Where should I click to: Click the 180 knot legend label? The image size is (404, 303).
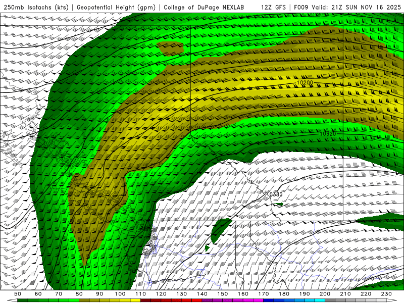point(284,294)
